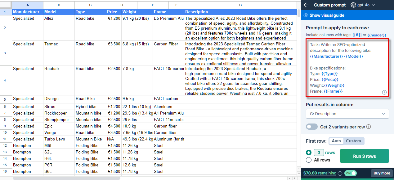Open the 'G: Description' results column dropdown
394x180 pixels.
[347, 114]
